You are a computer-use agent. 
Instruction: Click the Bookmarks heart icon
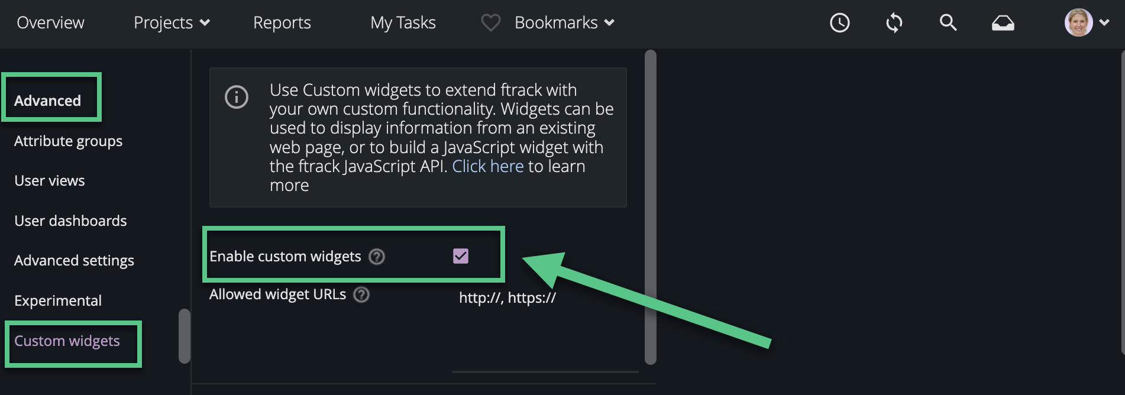pos(491,23)
